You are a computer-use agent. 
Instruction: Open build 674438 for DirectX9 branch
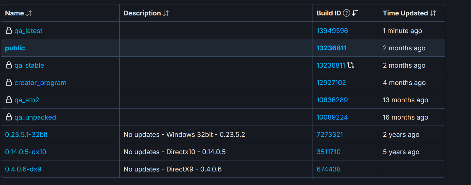click(x=329, y=169)
